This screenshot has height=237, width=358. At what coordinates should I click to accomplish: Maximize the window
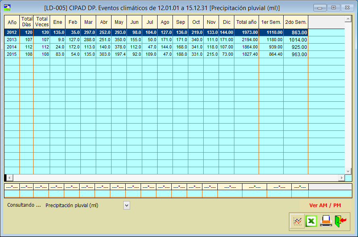(333, 8)
